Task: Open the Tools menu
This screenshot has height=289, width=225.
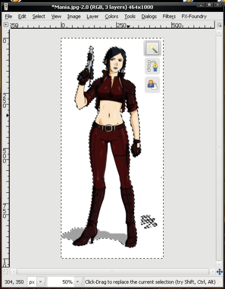Action: (x=130, y=16)
